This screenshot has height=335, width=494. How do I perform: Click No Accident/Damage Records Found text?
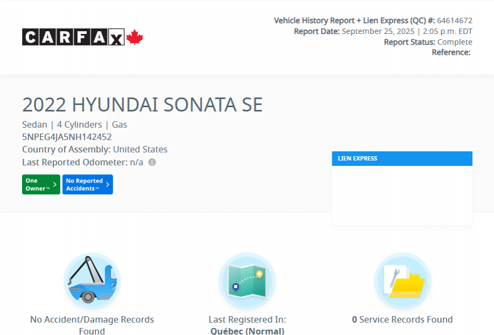pyautogui.click(x=92, y=325)
